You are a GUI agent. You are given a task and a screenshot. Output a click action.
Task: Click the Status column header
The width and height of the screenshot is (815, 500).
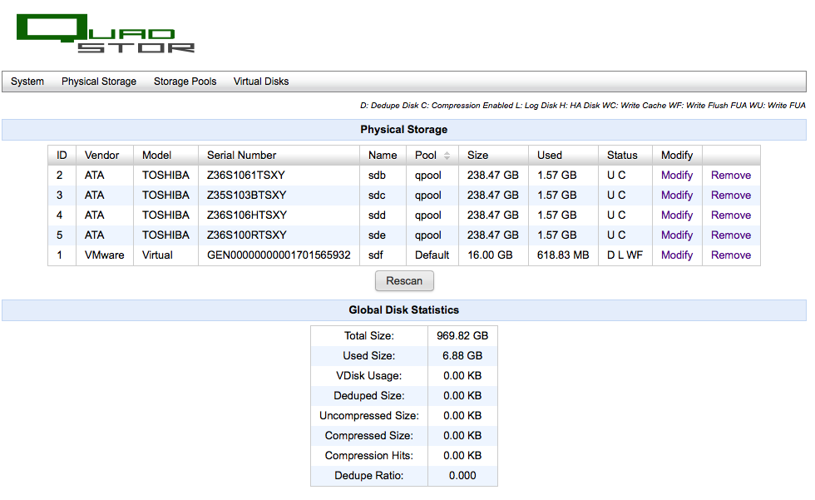tap(625, 156)
